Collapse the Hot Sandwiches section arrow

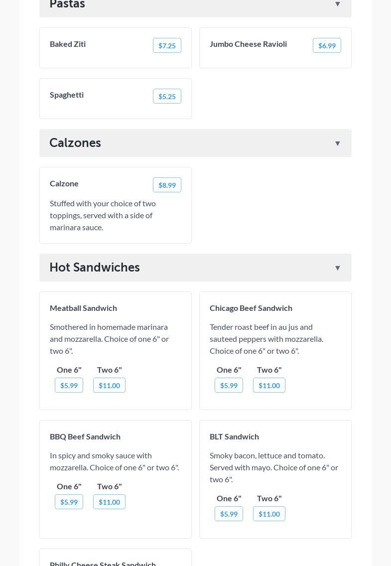point(337,268)
